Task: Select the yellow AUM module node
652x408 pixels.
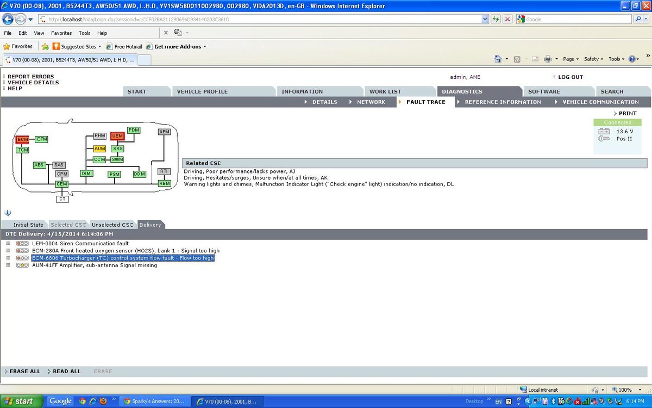Action: point(99,149)
